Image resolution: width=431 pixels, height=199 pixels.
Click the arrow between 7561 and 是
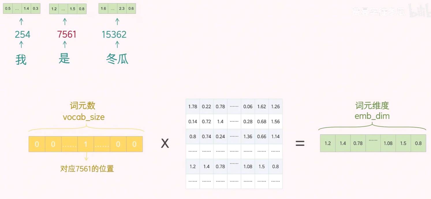pos(65,44)
